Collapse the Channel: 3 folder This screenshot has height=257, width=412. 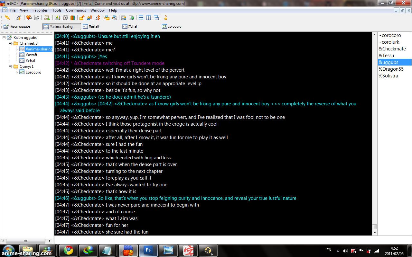point(10,43)
